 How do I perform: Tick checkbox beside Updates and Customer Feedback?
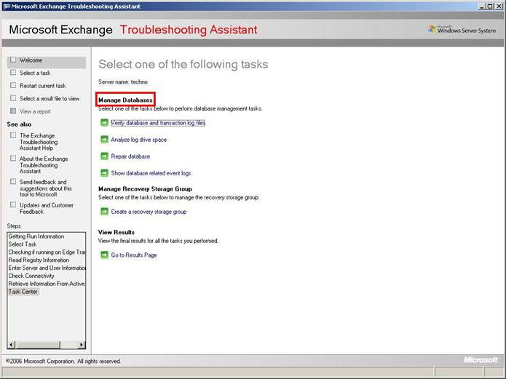(x=13, y=205)
